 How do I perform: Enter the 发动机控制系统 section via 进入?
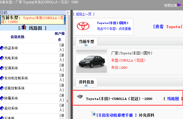coord(62,78)
